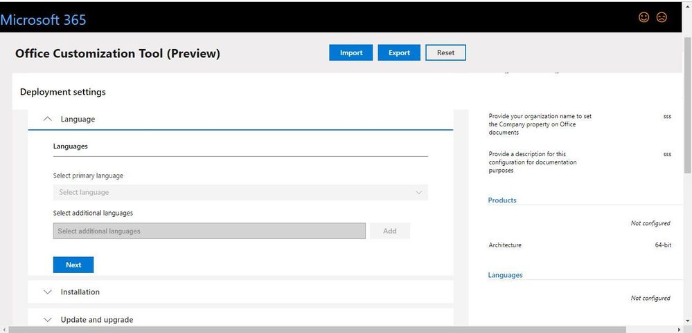Click the configuration description text
Image resolution: width=692 pixels, height=333 pixels.
click(x=533, y=162)
